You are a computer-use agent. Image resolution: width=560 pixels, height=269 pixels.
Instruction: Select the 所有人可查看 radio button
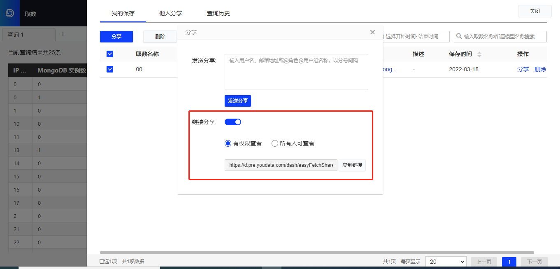274,143
